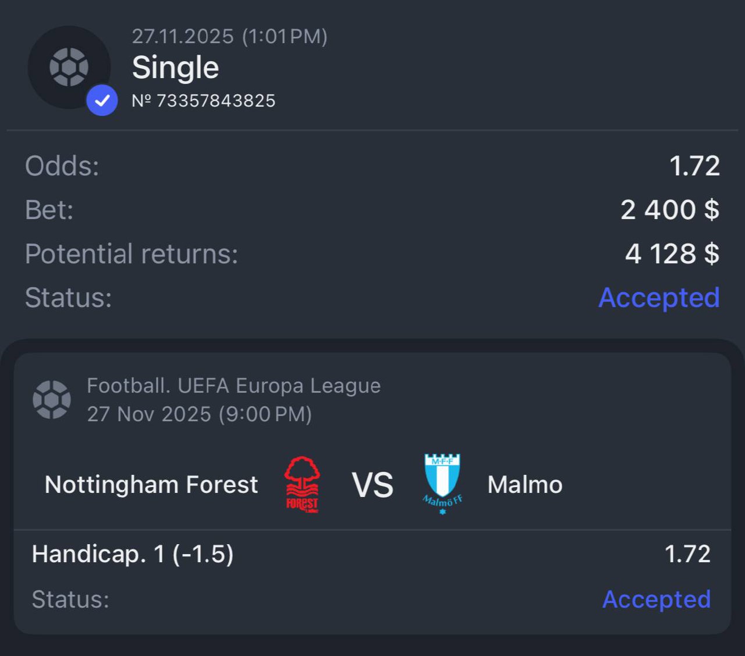Viewport: 745px width, 656px height.
Task: Select the Malmo team name
Action: (525, 485)
